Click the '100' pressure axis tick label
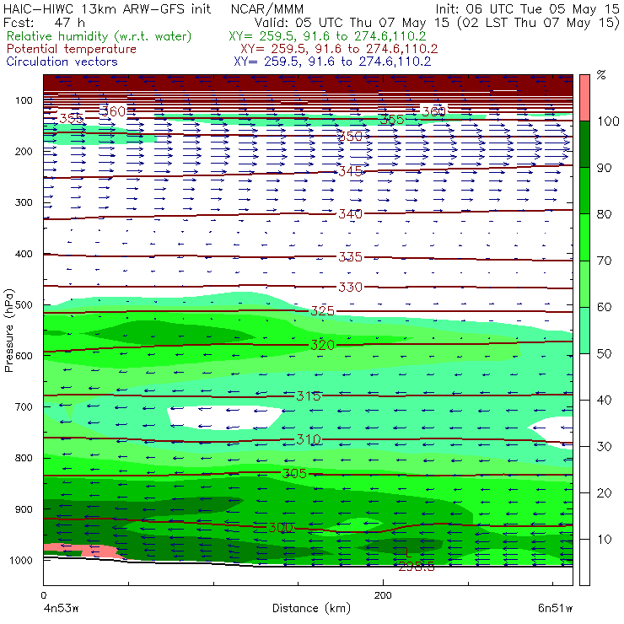Screen dimensions: 624x624 click(x=24, y=100)
